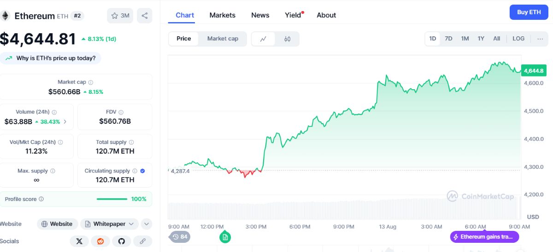Open the Market cap info icon

coord(91,82)
